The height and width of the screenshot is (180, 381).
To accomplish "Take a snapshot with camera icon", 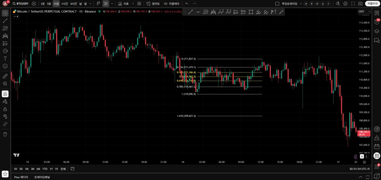I will 360,3.
